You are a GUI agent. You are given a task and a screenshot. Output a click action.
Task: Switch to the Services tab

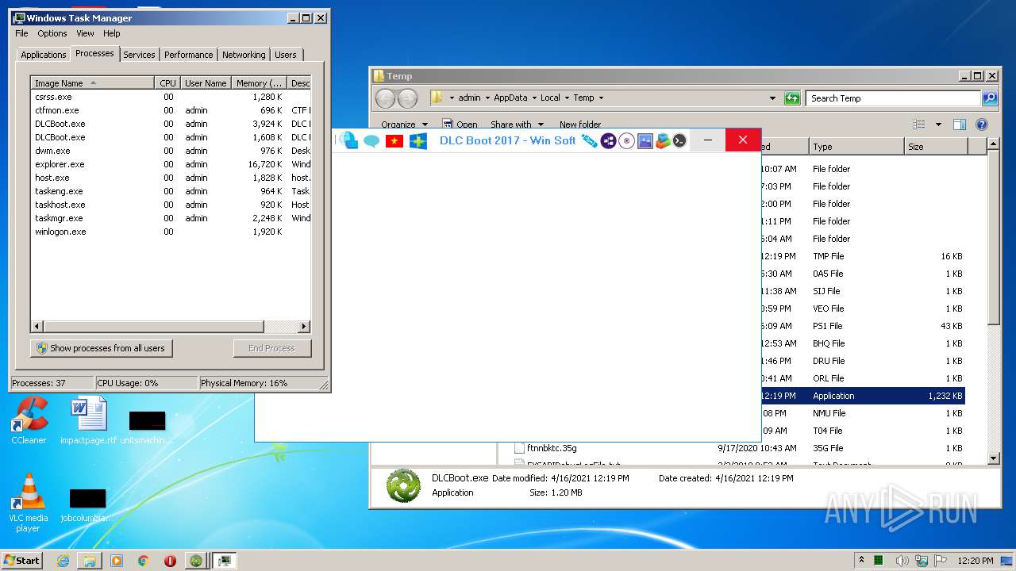point(139,55)
